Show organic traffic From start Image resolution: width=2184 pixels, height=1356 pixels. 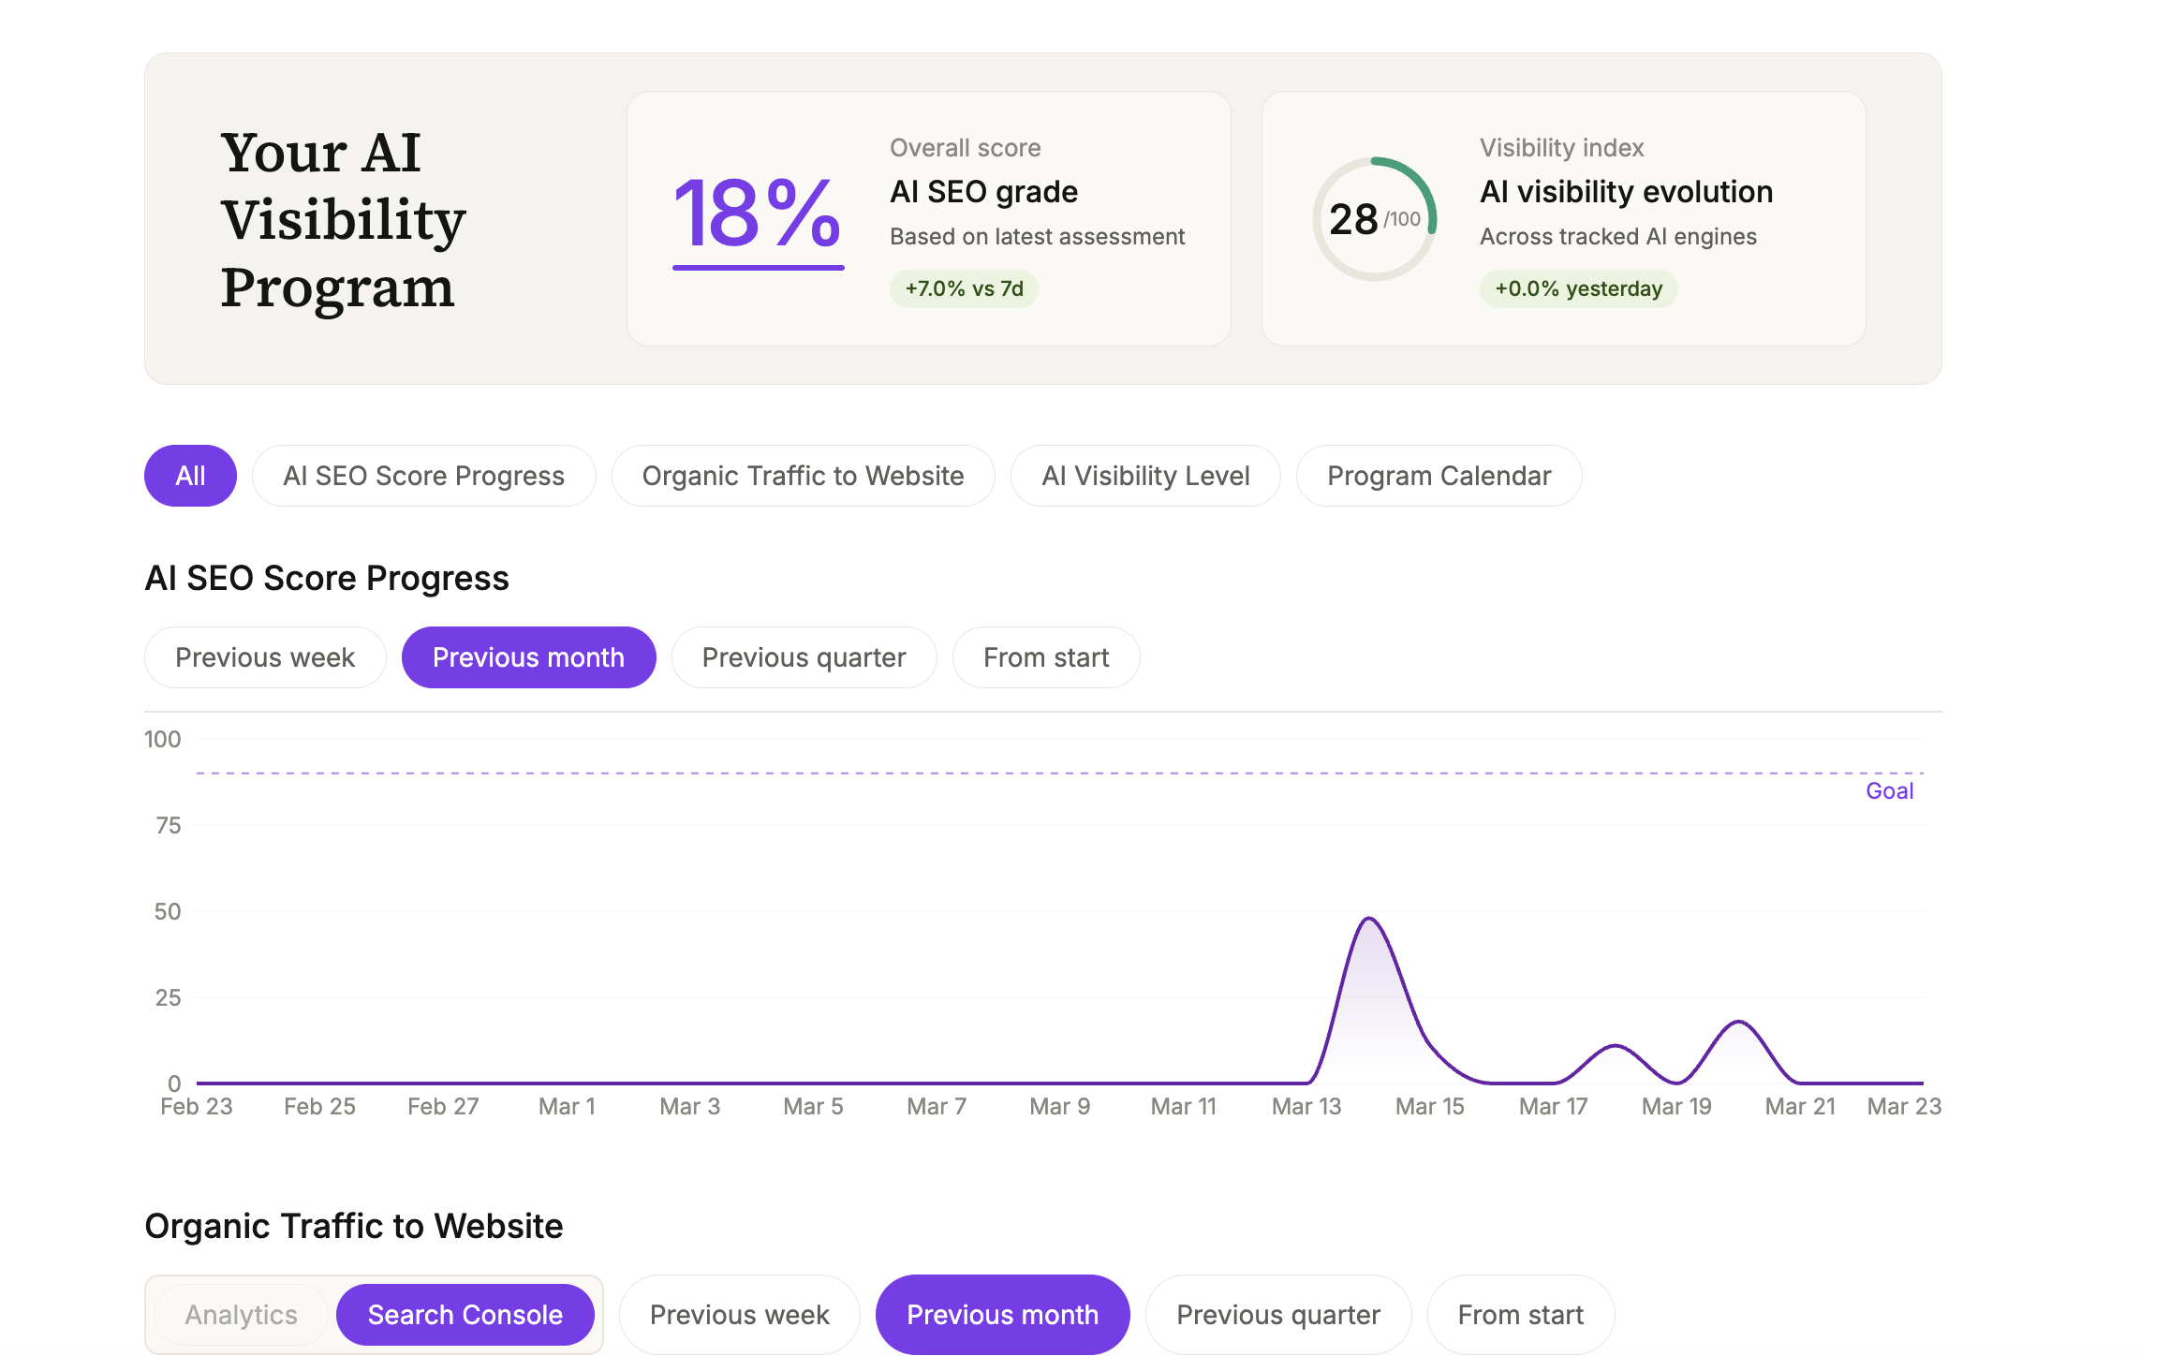pyautogui.click(x=1520, y=1314)
